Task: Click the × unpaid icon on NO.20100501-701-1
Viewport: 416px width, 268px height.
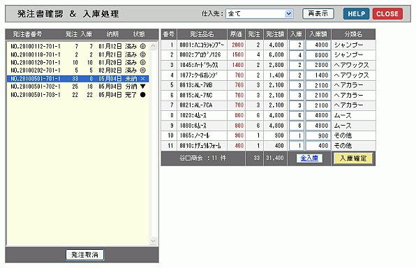Action: point(142,79)
